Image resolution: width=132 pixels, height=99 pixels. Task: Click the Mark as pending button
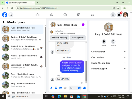[59, 37]
